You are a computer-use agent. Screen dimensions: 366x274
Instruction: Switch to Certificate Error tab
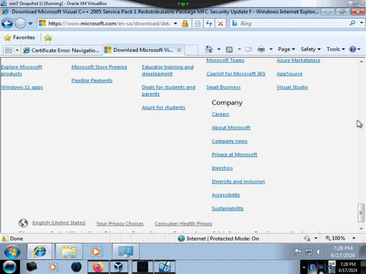tap(62, 50)
